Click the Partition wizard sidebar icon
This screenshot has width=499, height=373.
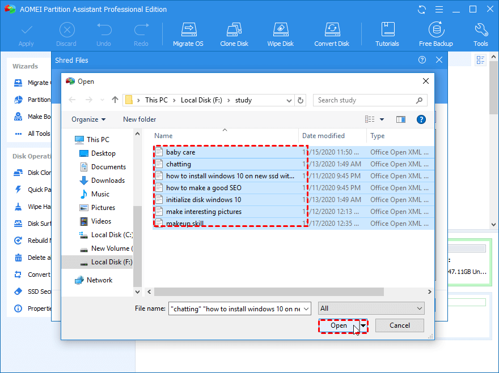click(x=18, y=100)
